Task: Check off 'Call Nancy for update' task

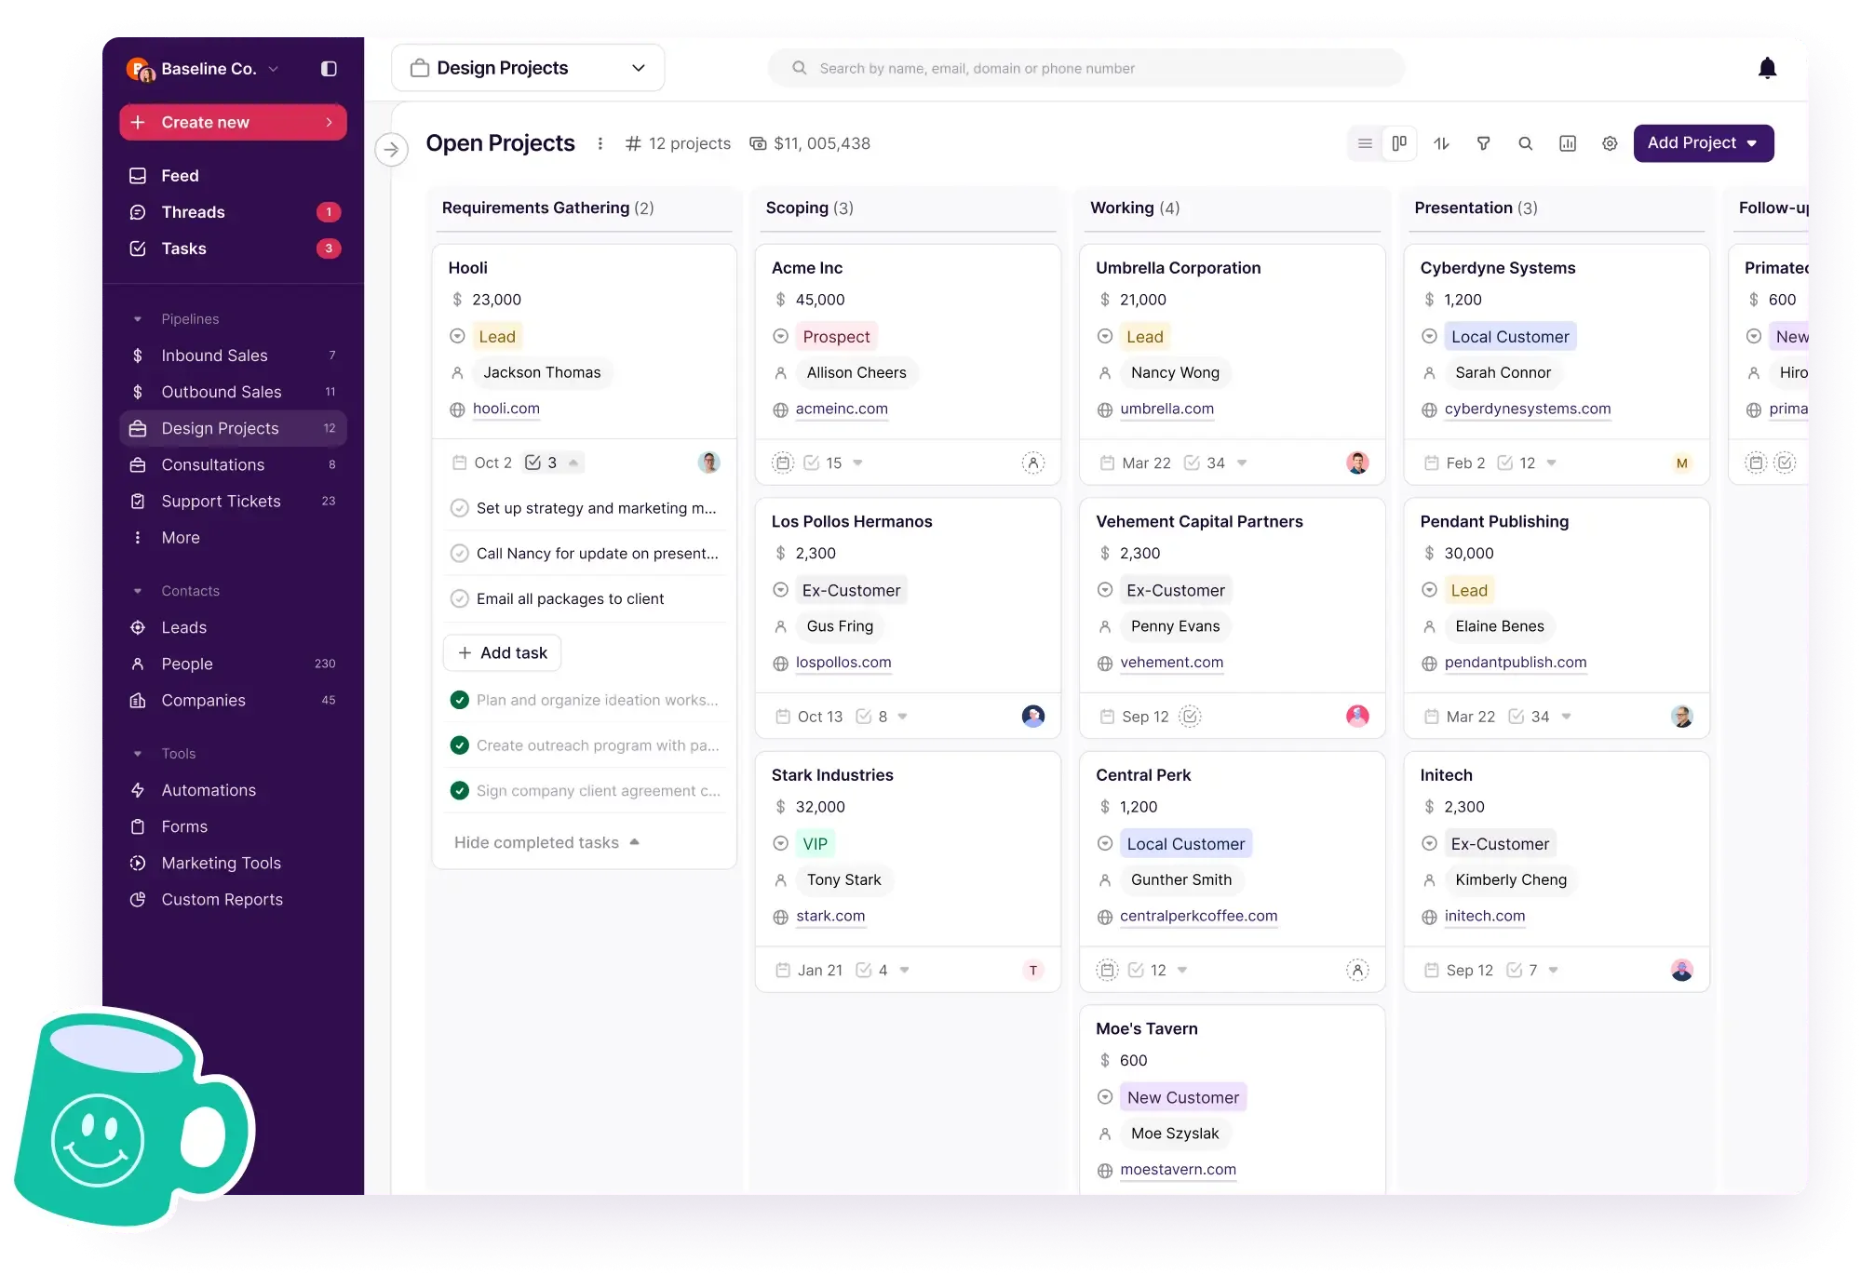Action: coord(459,553)
